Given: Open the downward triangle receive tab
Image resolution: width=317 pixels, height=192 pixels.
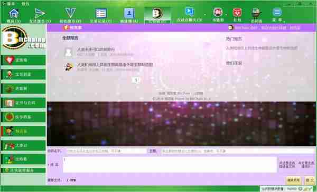Looking at the screenshot, I should pos(70,15).
